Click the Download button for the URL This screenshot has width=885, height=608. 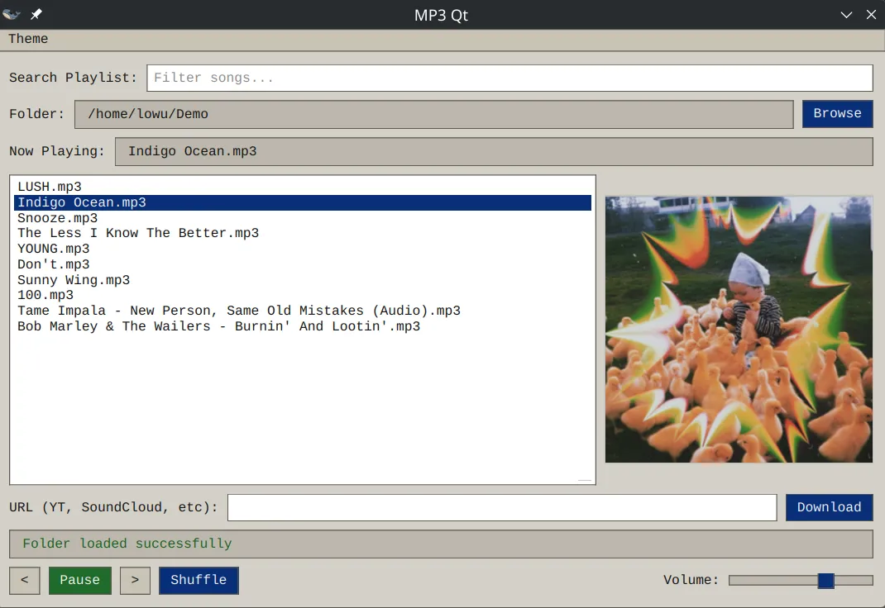tap(829, 506)
